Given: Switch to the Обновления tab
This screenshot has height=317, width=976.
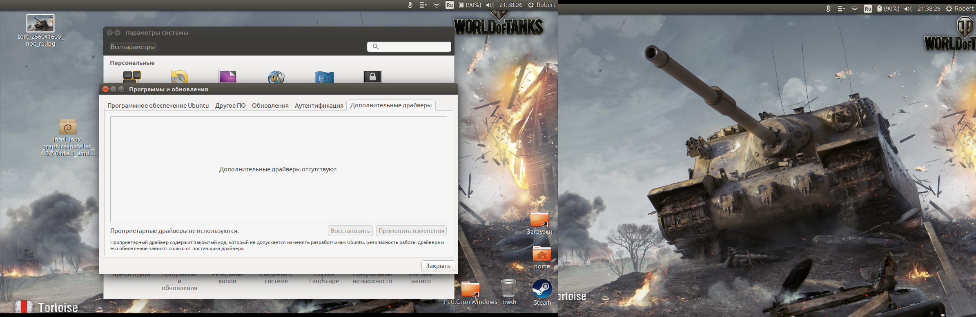Looking at the screenshot, I should [270, 106].
